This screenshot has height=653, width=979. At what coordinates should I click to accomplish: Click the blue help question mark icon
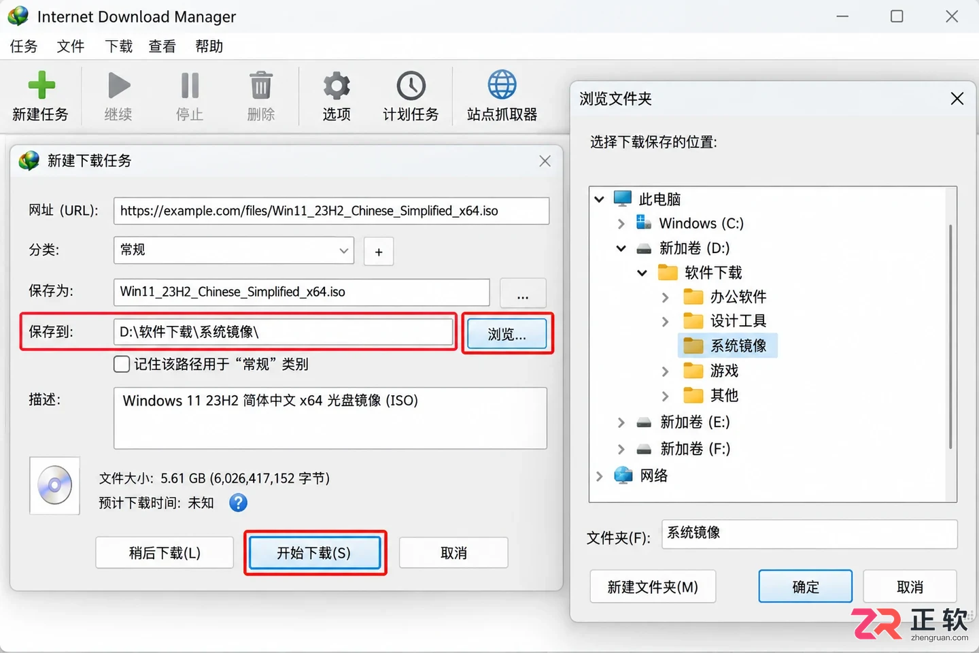[238, 503]
